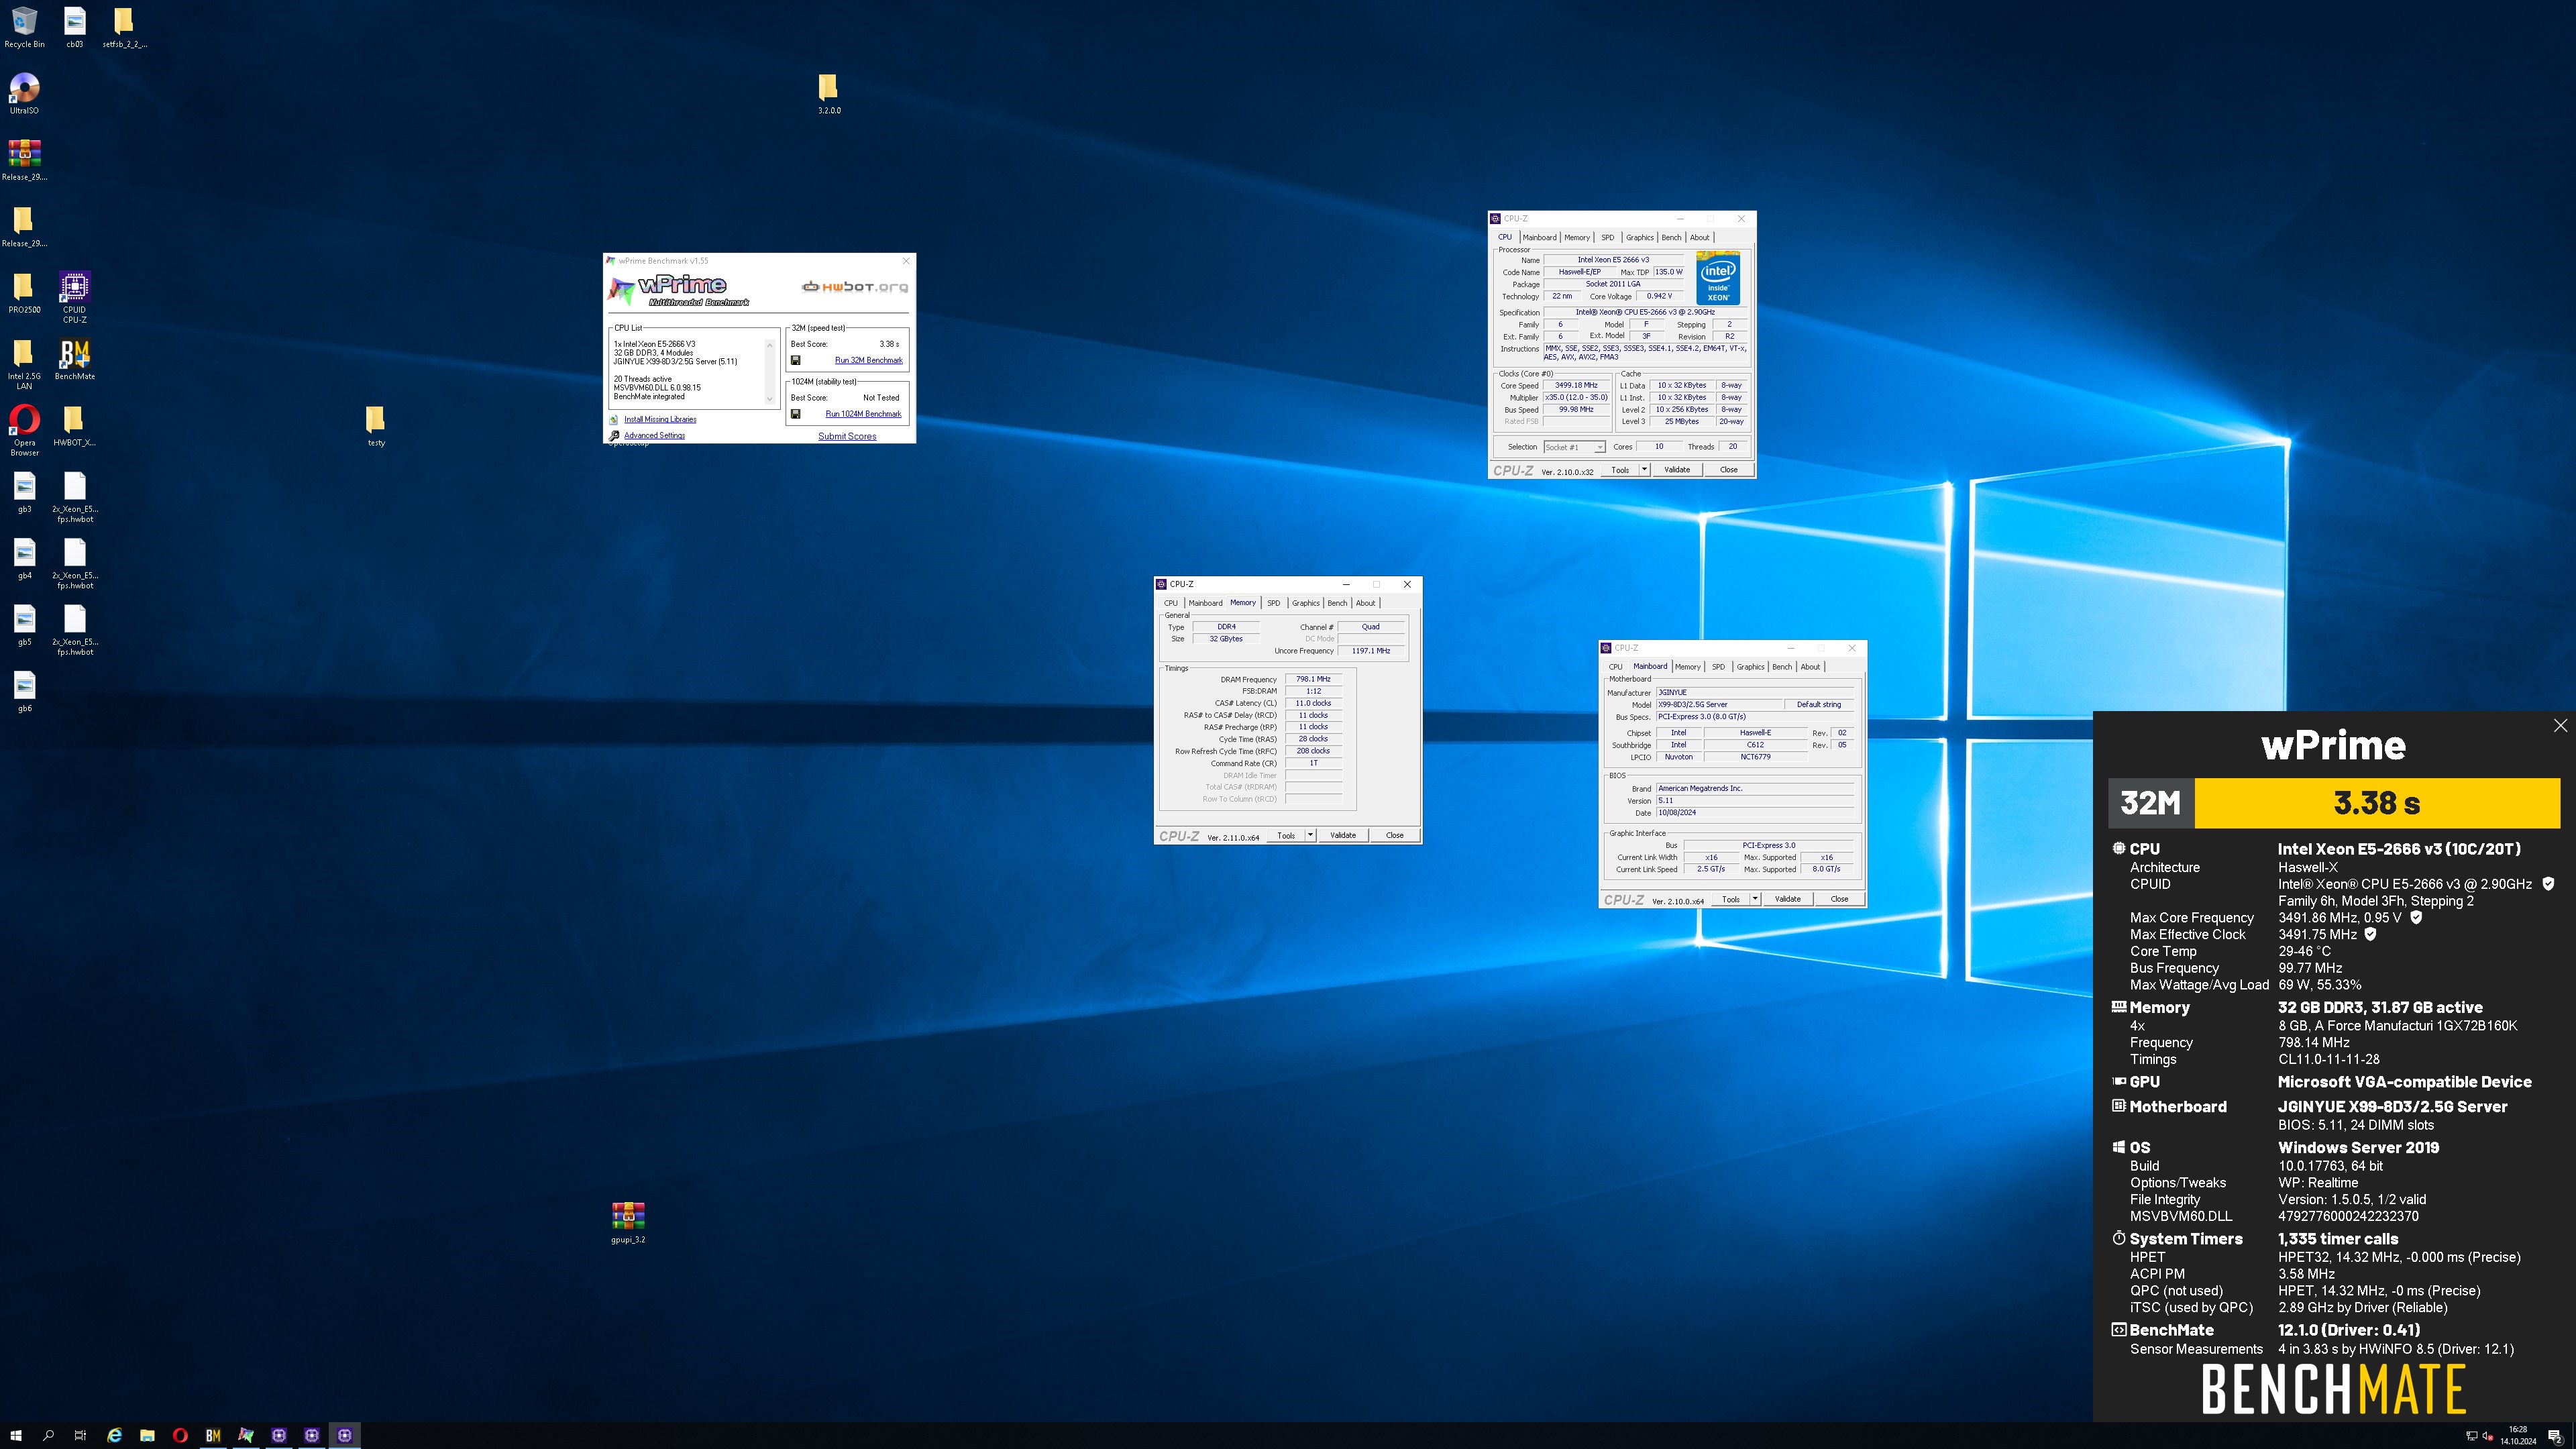Open Opera from the taskbar
The height and width of the screenshot is (1449, 2576).
pos(180,1435)
